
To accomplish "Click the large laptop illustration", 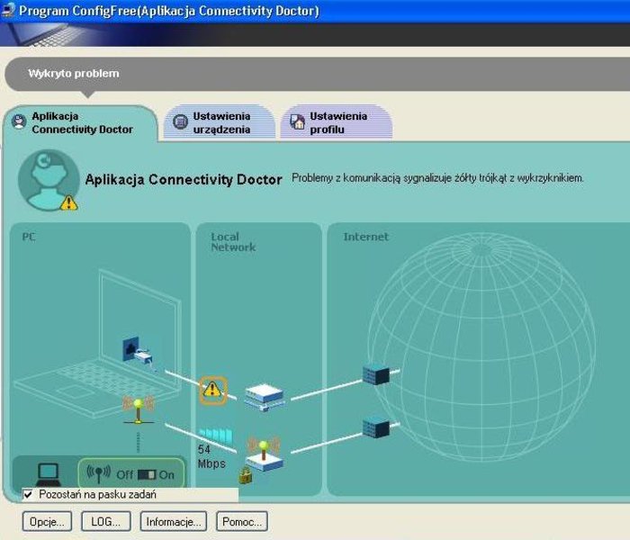I will (98, 344).
